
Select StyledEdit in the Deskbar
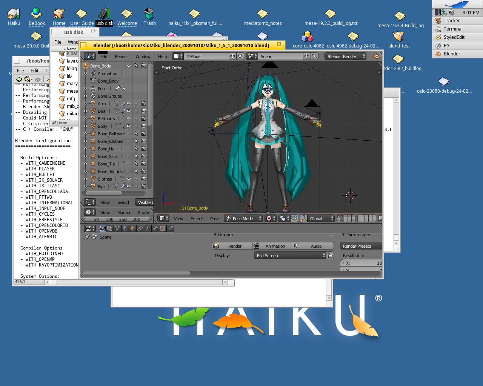[x=457, y=37]
